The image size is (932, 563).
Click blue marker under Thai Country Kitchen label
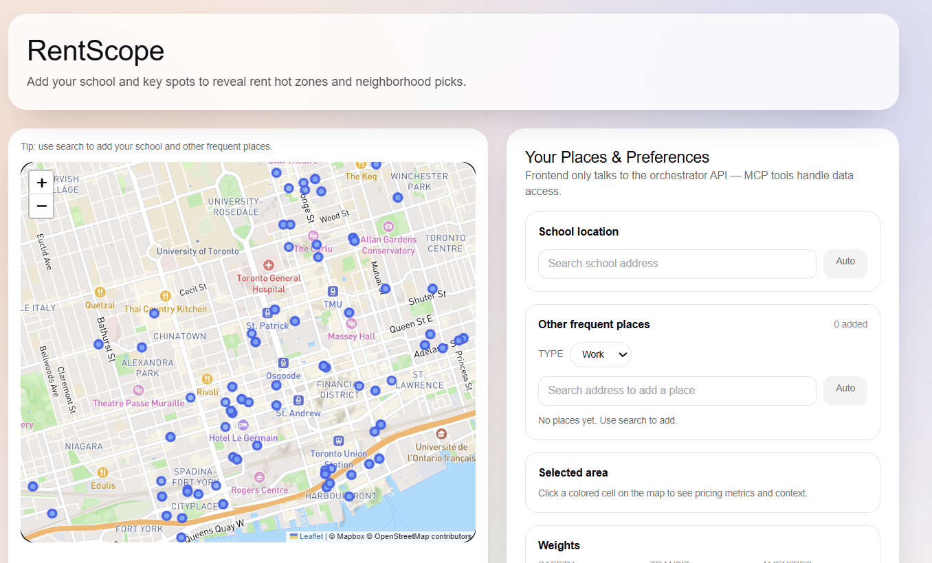[154, 313]
